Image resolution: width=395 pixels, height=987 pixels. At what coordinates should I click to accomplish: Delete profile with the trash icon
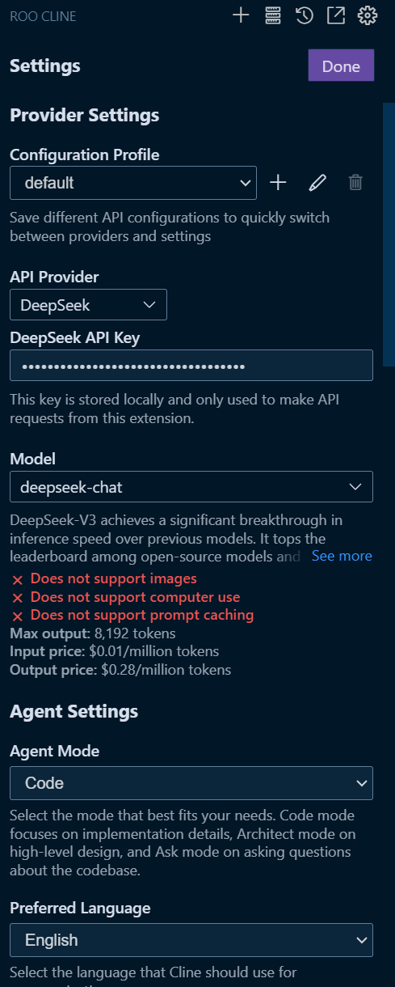[x=355, y=183]
